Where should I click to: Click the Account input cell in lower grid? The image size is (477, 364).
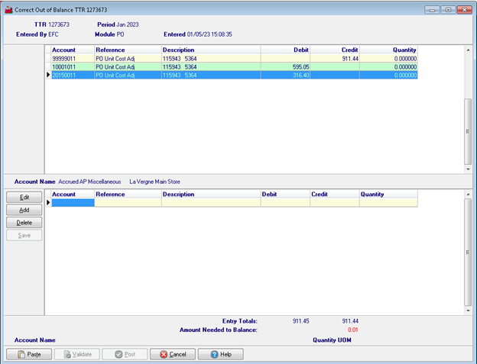[x=72, y=203]
